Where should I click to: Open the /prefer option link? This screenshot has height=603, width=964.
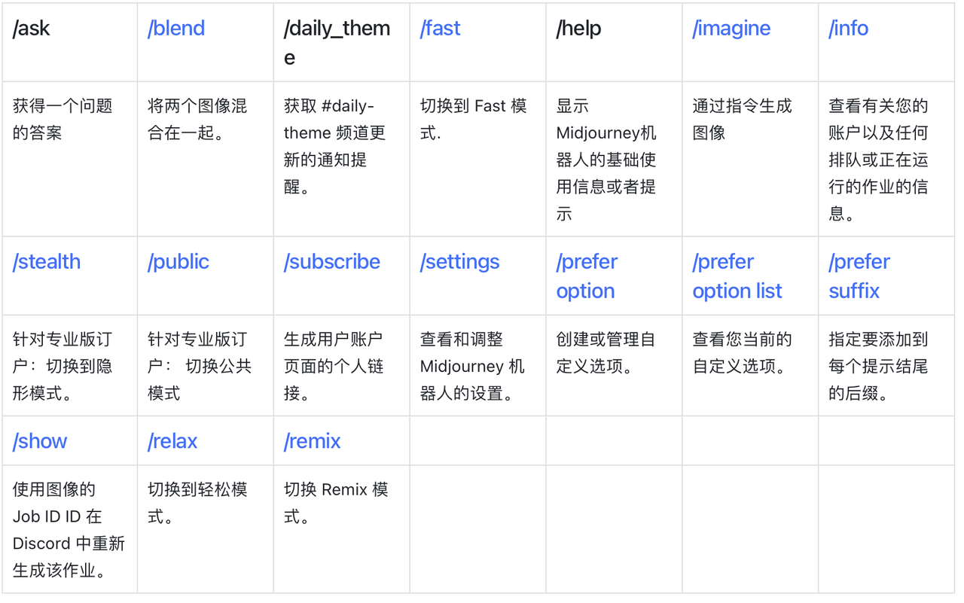point(587,276)
